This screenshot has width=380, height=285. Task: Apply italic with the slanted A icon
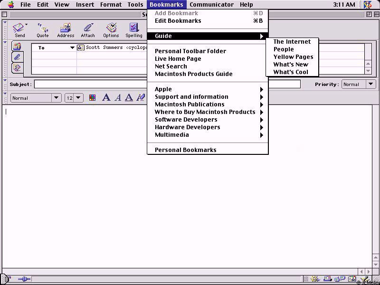point(118,98)
